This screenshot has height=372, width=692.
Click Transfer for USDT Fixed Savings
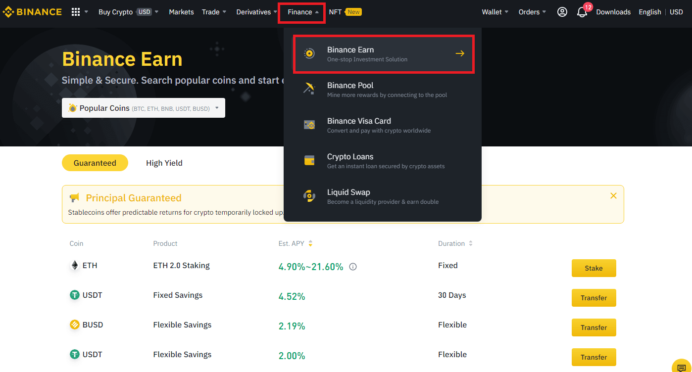pos(594,298)
